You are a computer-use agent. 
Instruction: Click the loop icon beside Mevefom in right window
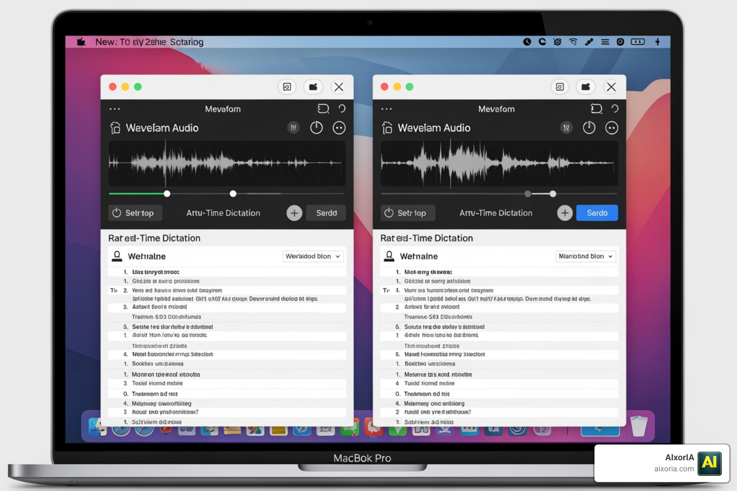(x=596, y=109)
